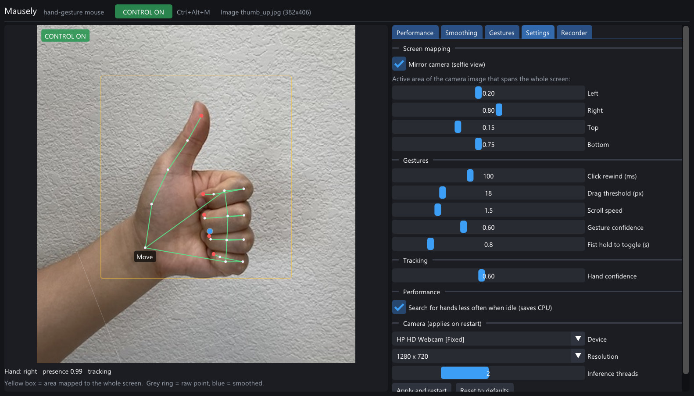
Task: Click the Top active-area slider handle
Action: click(458, 127)
